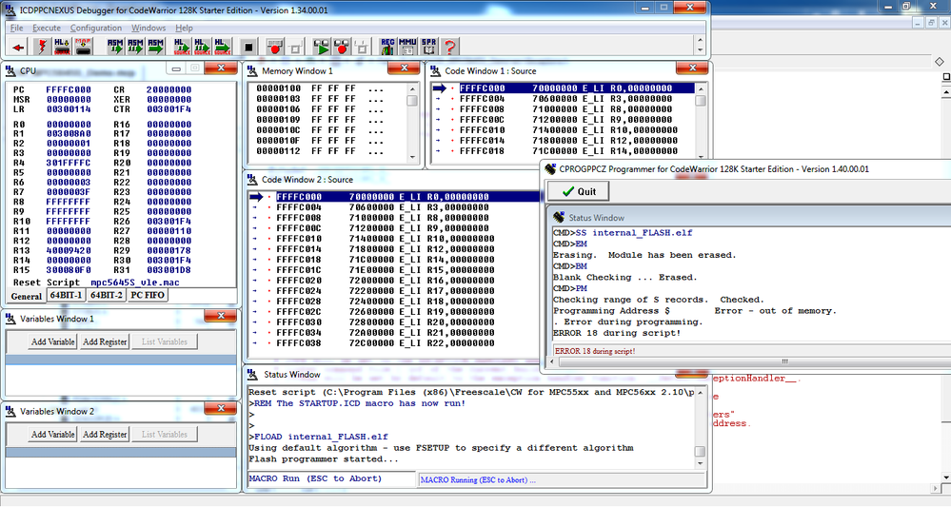Image resolution: width=951 pixels, height=507 pixels.
Task: Click Add Register in Variables Window 1
Action: click(x=105, y=341)
